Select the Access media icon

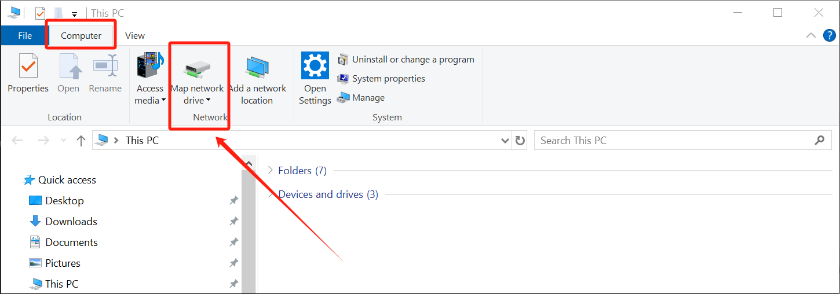150,65
